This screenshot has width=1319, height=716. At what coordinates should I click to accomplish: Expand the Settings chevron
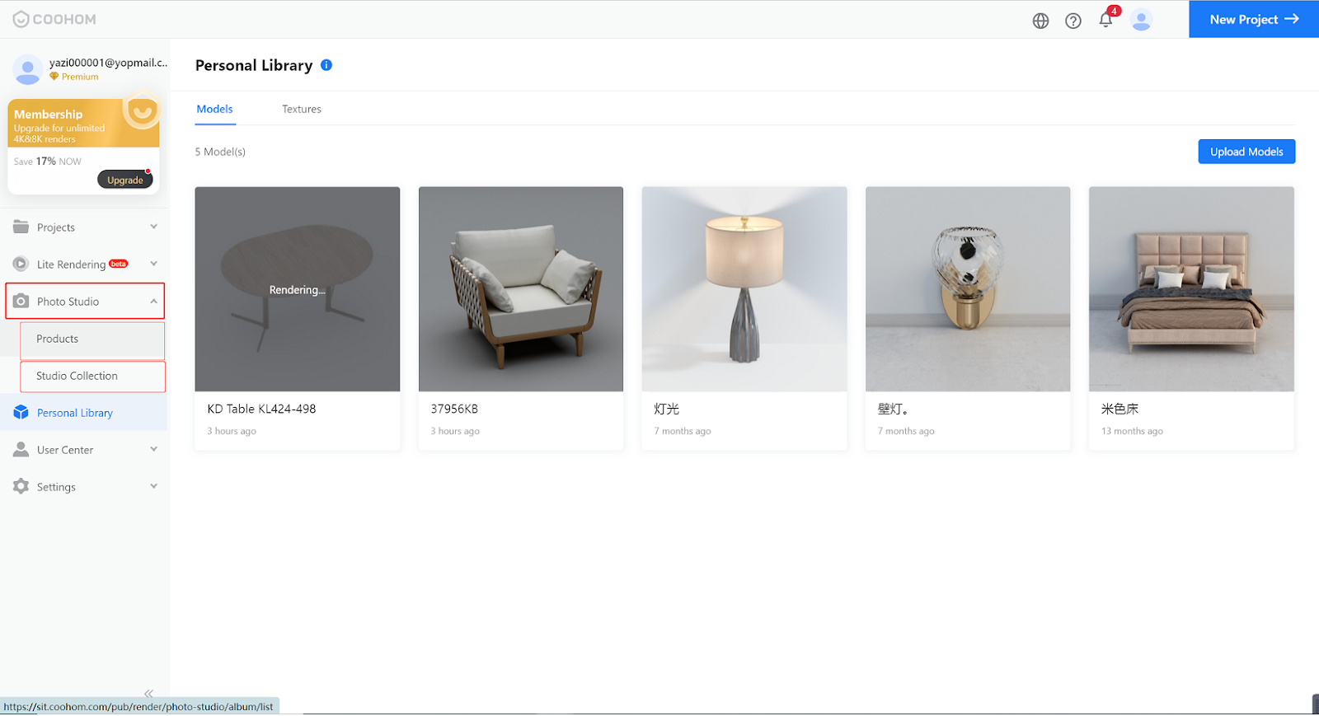pos(153,486)
